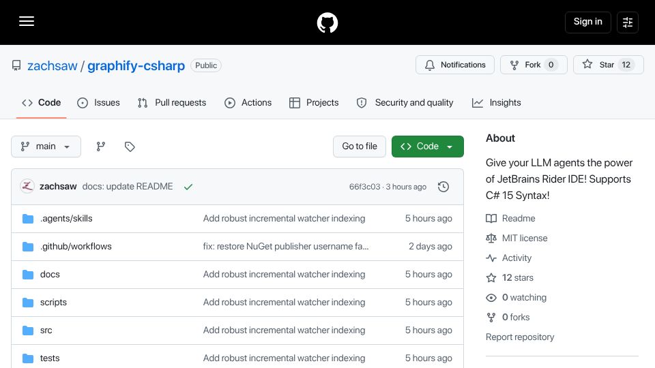Click folder icon for scripts

tap(28, 303)
